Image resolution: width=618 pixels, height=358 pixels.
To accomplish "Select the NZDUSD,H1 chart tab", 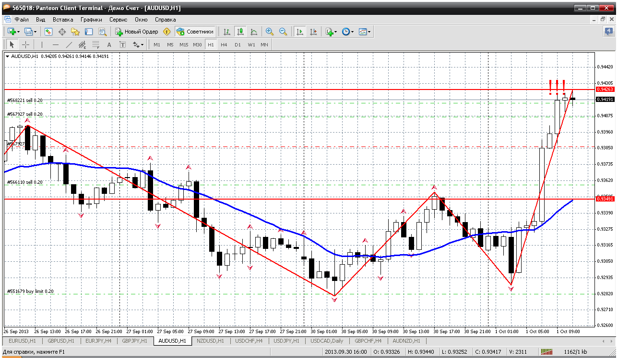I will tap(210, 341).
